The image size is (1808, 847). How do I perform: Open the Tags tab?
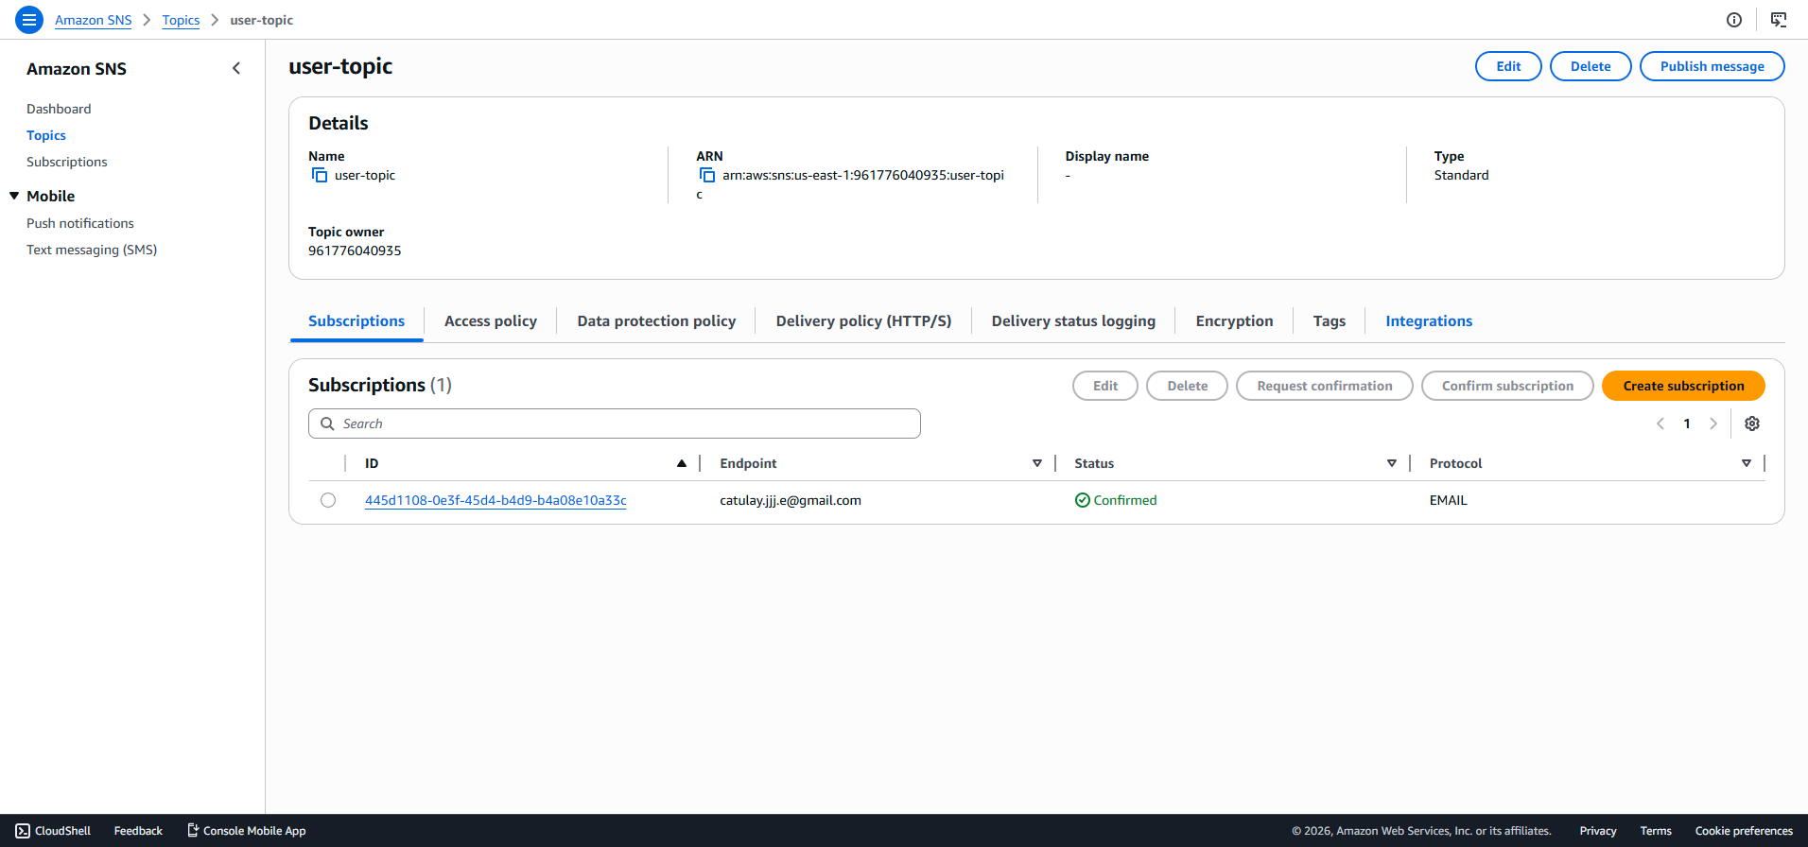[1330, 321]
